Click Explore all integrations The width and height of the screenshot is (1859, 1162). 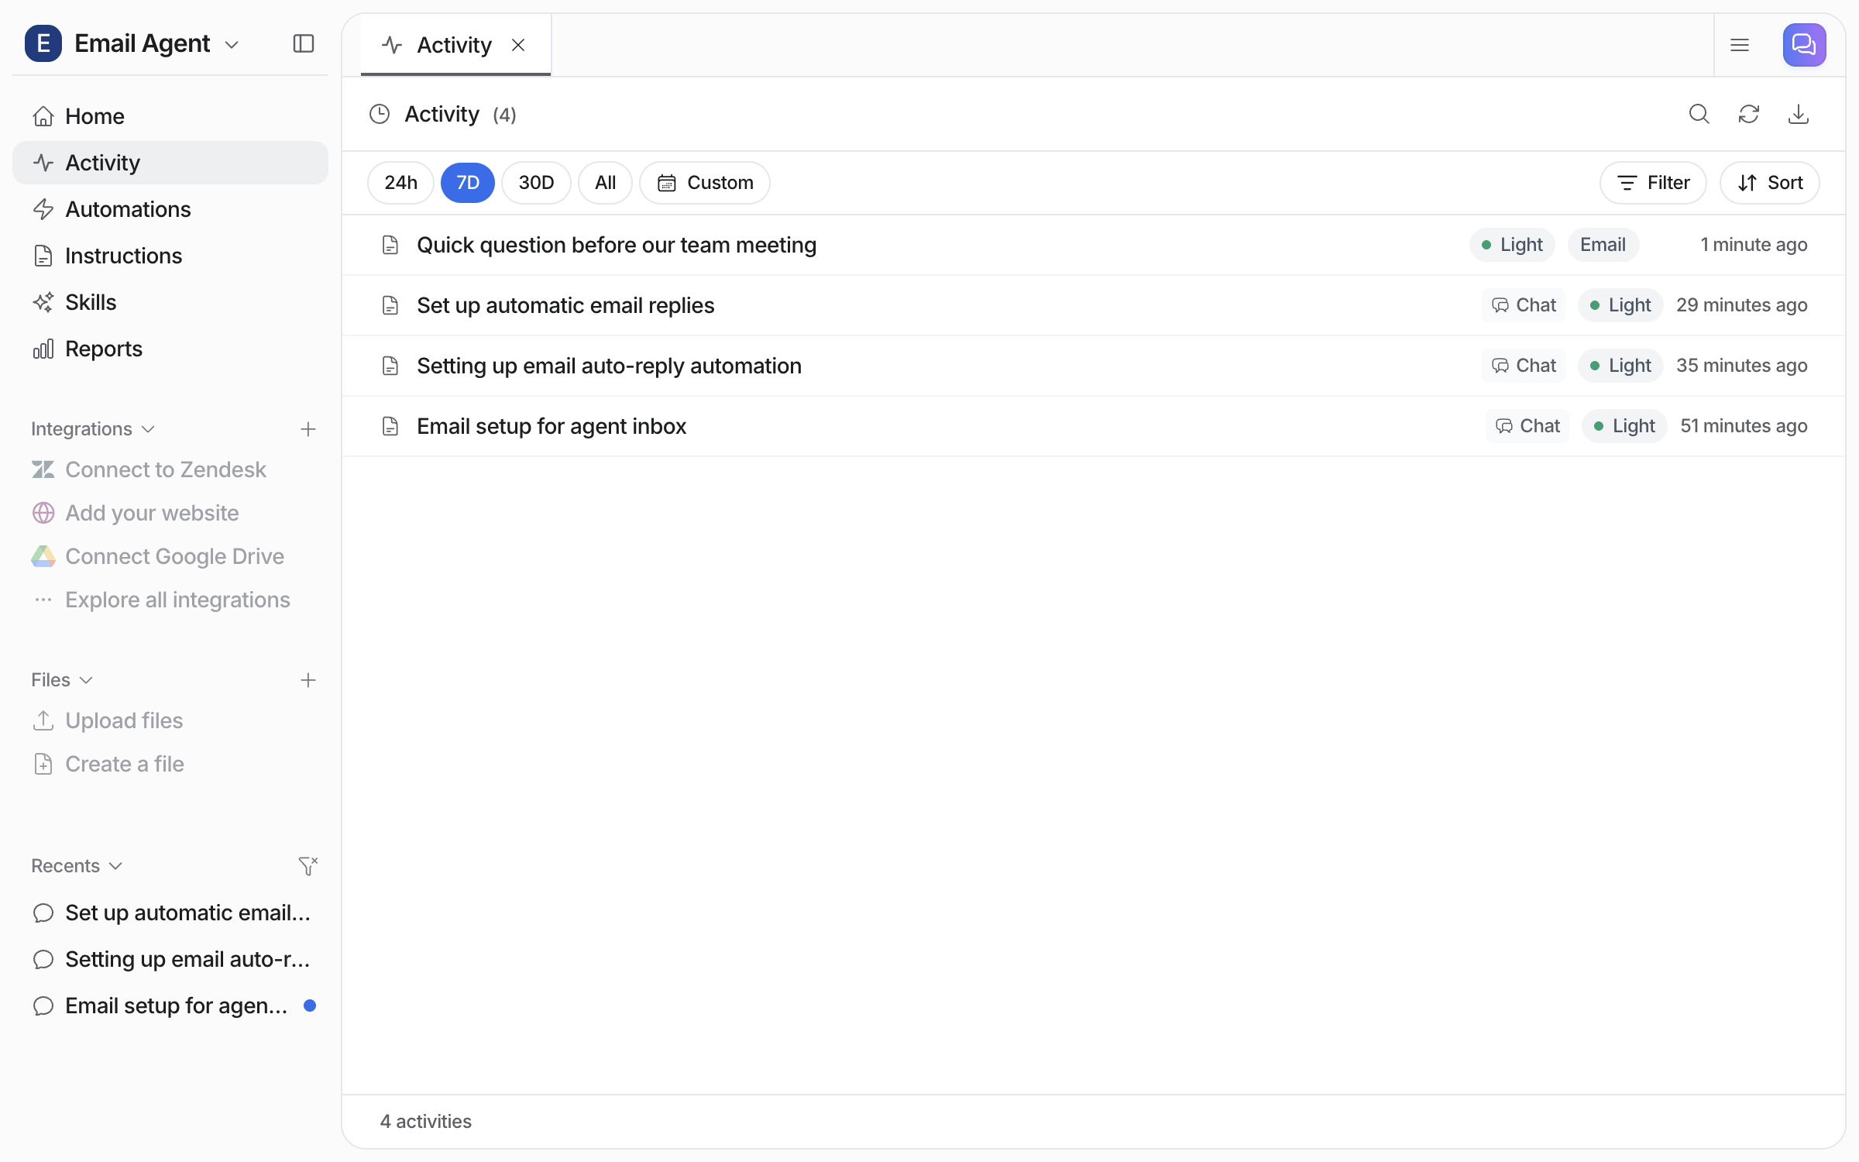177,600
